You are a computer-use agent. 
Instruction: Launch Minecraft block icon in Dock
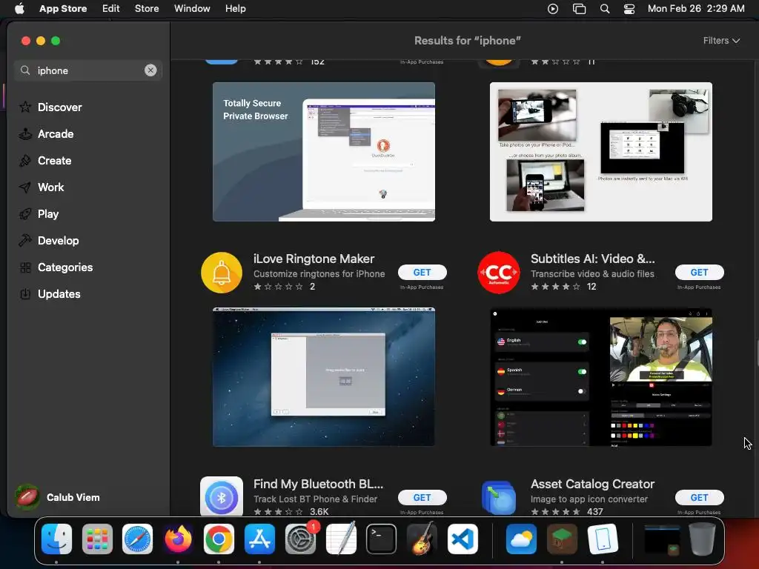point(562,539)
